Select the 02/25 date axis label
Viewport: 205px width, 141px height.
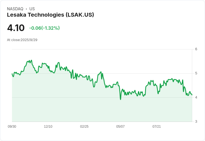[x=84, y=127]
